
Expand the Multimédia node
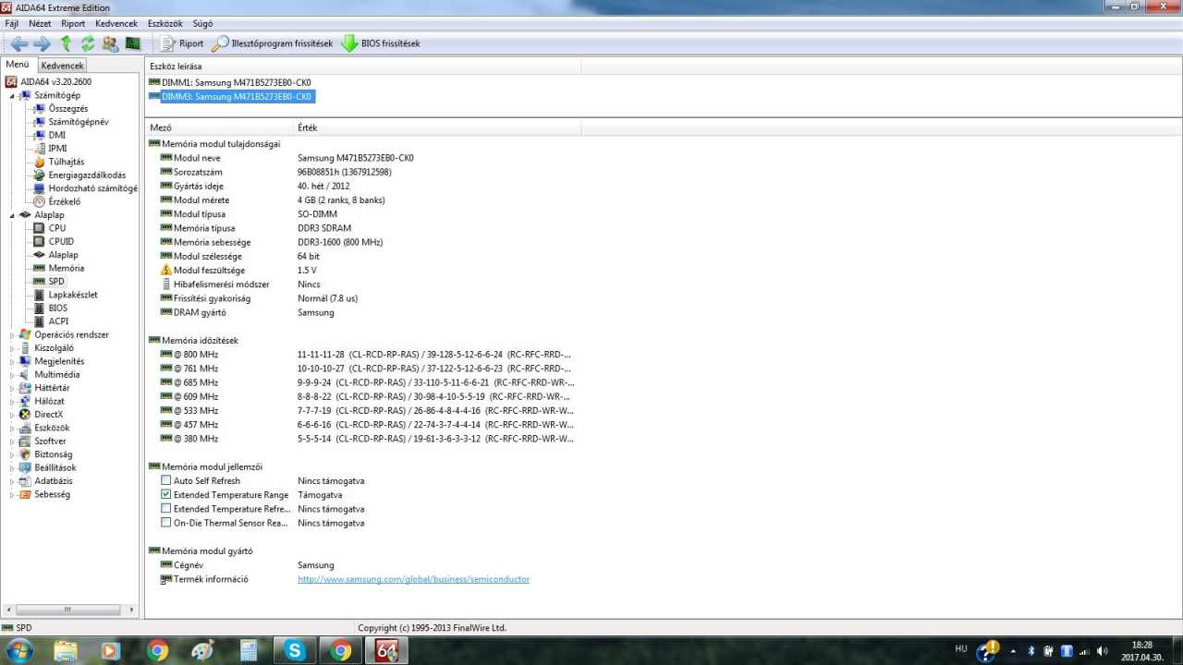pos(13,374)
